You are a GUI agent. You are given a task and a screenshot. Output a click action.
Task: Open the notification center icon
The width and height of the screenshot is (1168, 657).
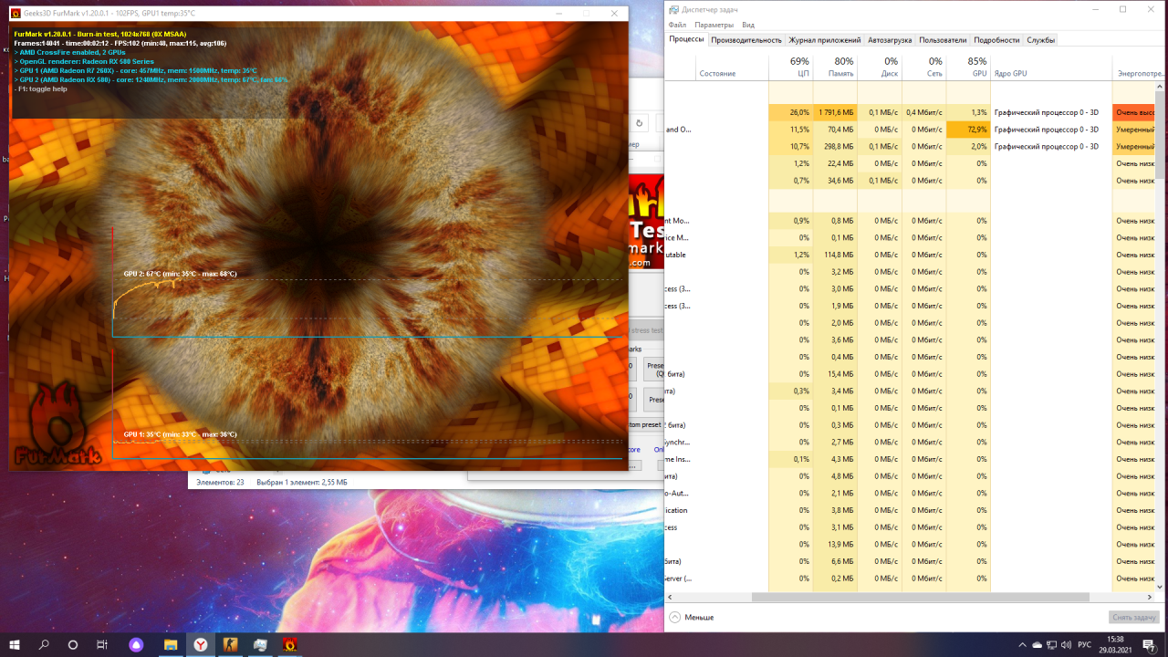(x=1150, y=645)
